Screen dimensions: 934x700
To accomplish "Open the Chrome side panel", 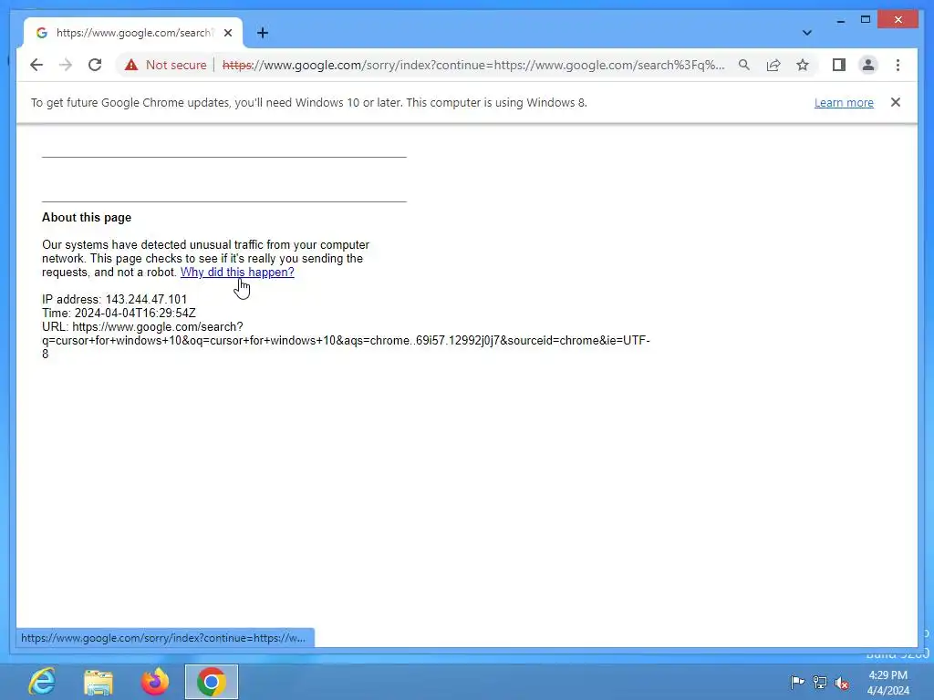I will [x=839, y=65].
